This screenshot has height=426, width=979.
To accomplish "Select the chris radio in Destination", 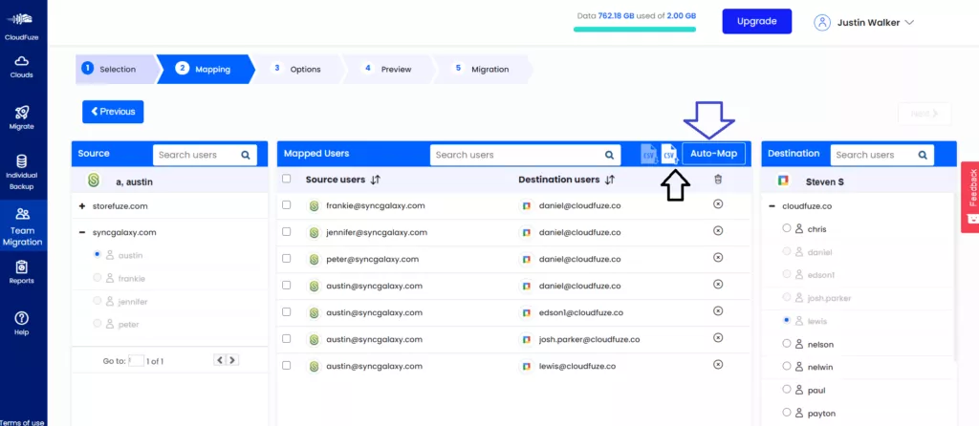I will pyautogui.click(x=787, y=228).
